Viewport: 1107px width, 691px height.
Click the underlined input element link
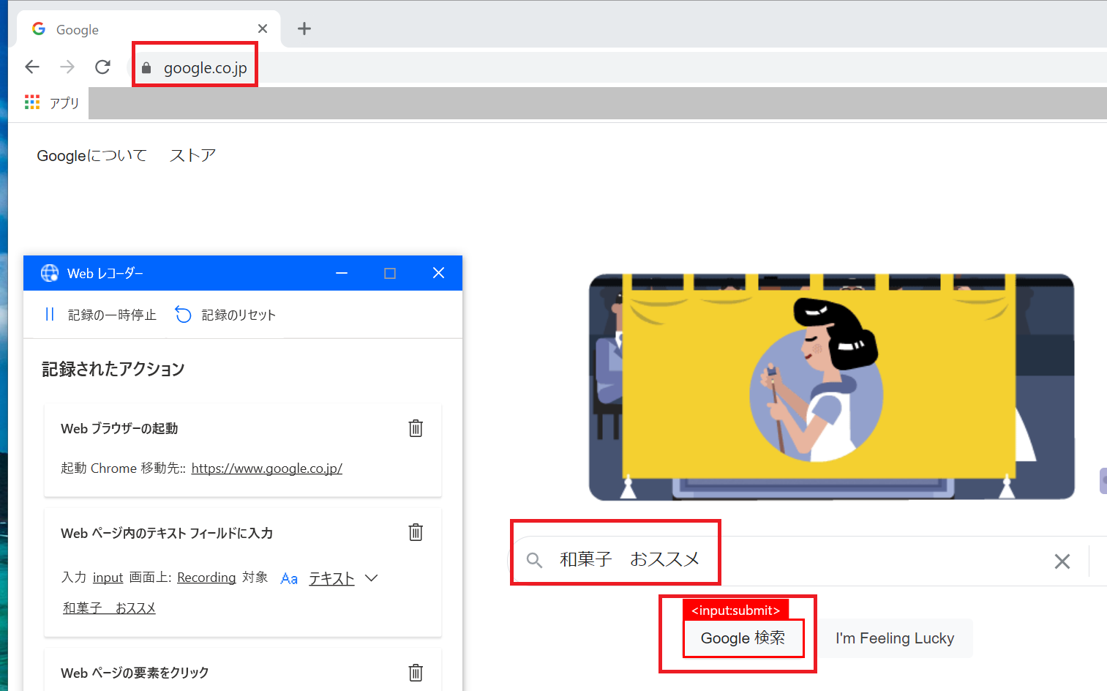click(108, 578)
